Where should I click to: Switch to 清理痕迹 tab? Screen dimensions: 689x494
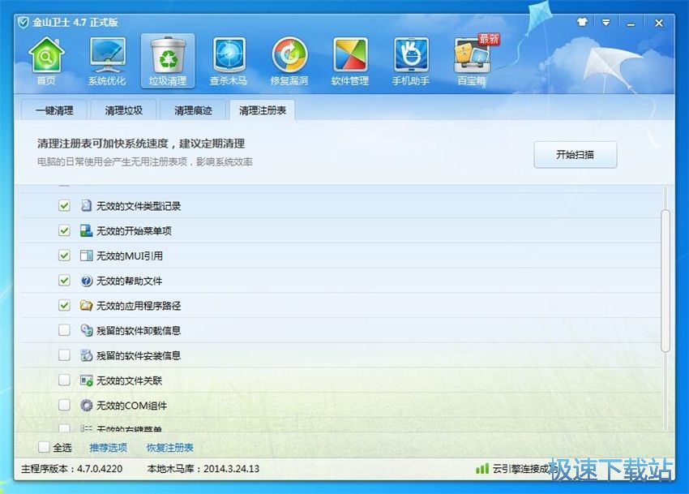193,110
